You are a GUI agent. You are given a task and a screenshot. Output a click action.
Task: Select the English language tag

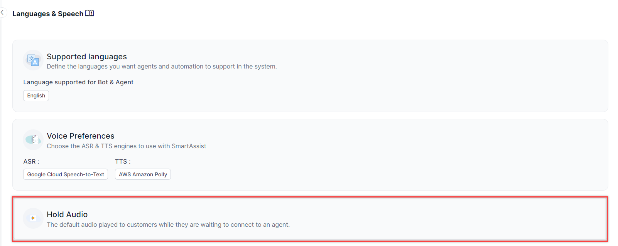coord(36,96)
